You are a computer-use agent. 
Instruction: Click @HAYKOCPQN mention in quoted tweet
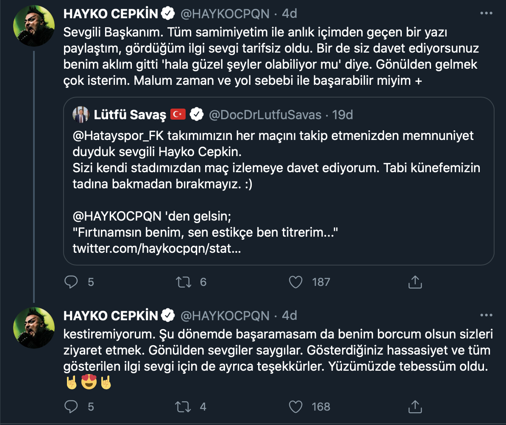117,216
